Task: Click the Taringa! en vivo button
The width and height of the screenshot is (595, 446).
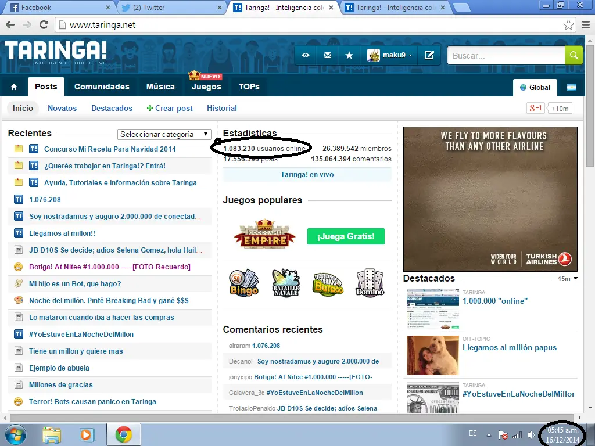Action: pyautogui.click(x=307, y=175)
